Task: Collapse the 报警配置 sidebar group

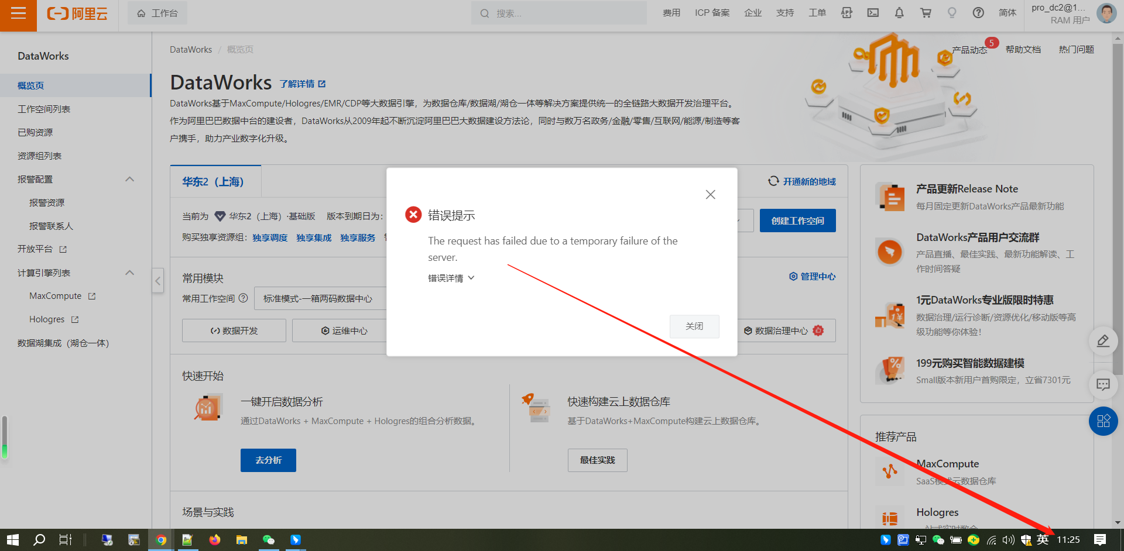Action: point(130,179)
